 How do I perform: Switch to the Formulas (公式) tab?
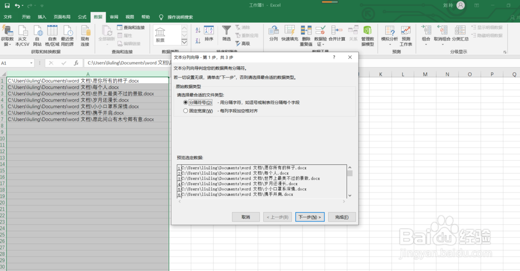point(82,17)
